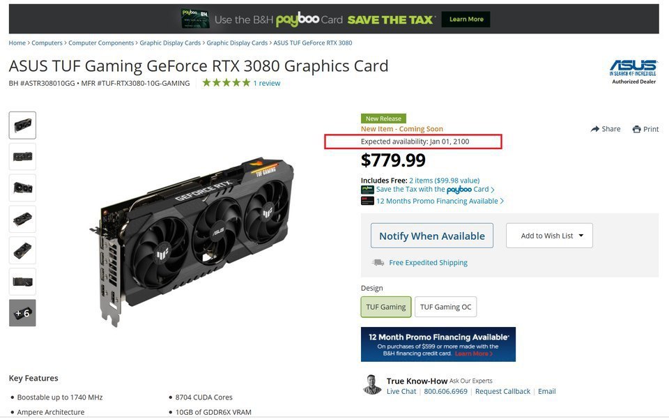The width and height of the screenshot is (669, 419).
Task: Select the second product thumbnail image
Action: click(22, 157)
